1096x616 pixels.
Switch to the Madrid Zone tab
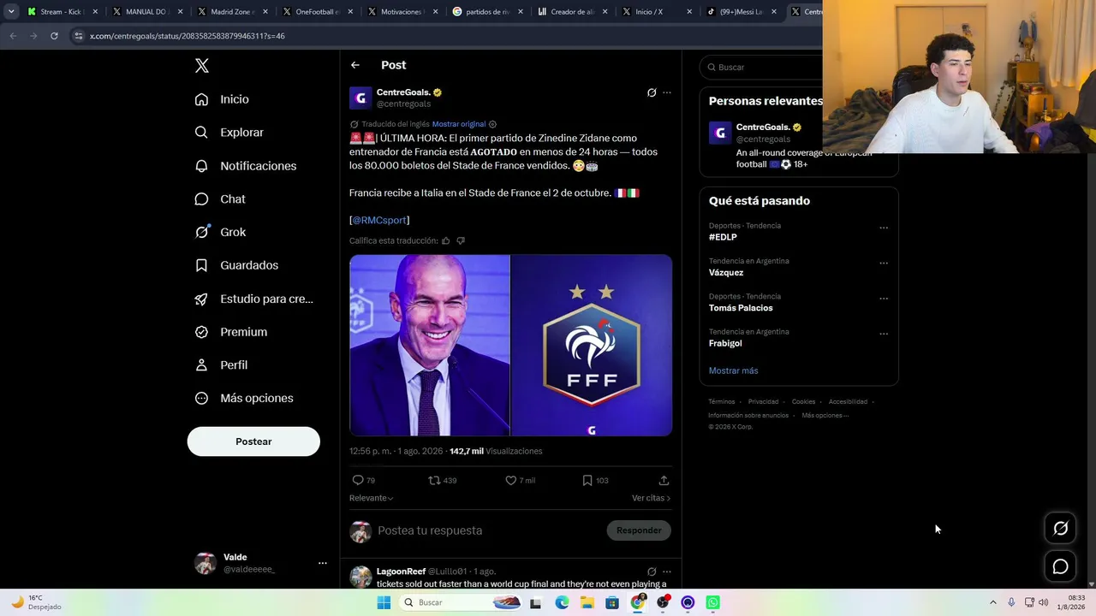pyautogui.click(x=231, y=12)
